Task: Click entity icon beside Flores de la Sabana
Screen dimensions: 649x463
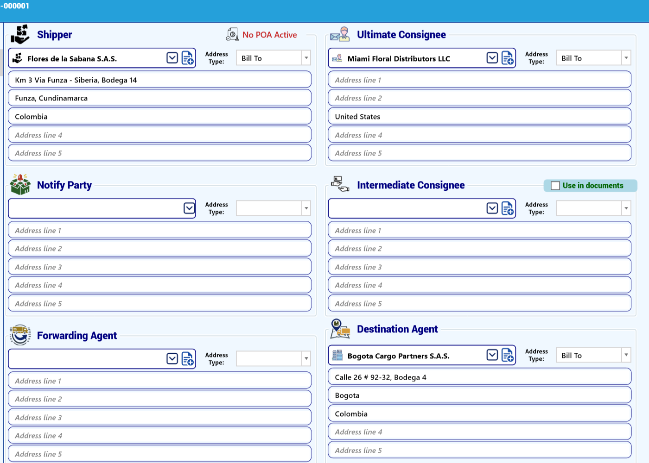Action: click(x=17, y=58)
